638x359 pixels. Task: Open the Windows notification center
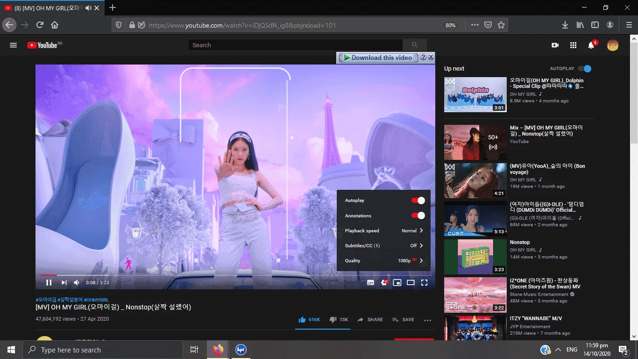[x=624, y=350]
